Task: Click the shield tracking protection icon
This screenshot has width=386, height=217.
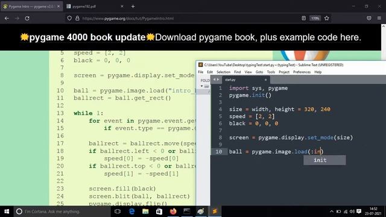Action: click(69, 18)
